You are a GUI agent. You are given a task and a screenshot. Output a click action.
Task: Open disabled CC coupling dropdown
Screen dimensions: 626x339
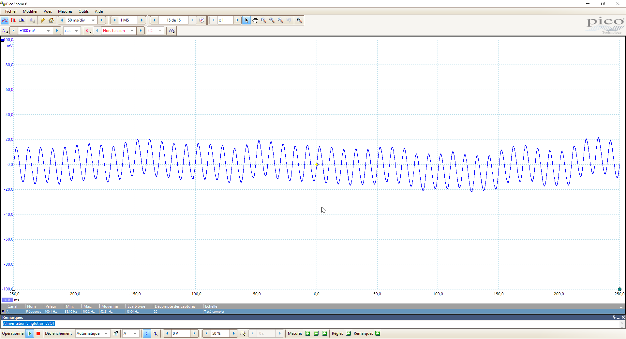pyautogui.click(x=160, y=31)
